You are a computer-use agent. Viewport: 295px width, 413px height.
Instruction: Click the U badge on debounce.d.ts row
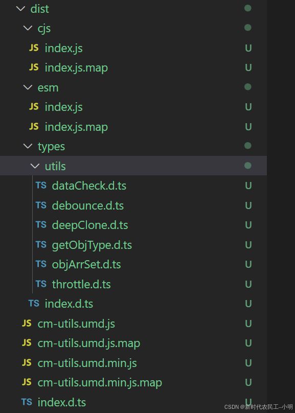pyautogui.click(x=248, y=205)
